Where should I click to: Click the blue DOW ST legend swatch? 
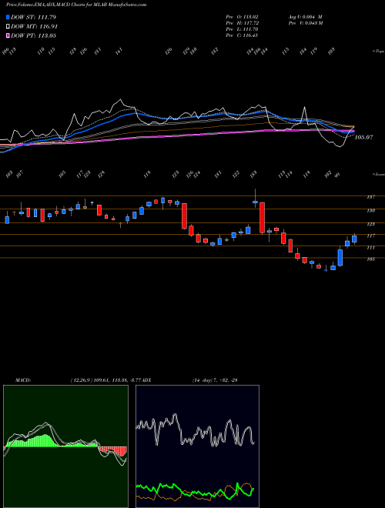[8, 17]
